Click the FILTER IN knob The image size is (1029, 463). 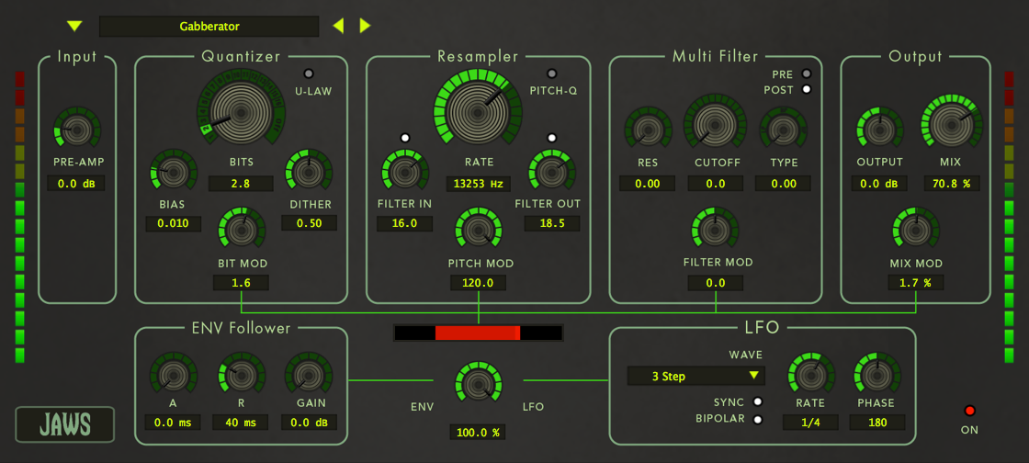405,173
